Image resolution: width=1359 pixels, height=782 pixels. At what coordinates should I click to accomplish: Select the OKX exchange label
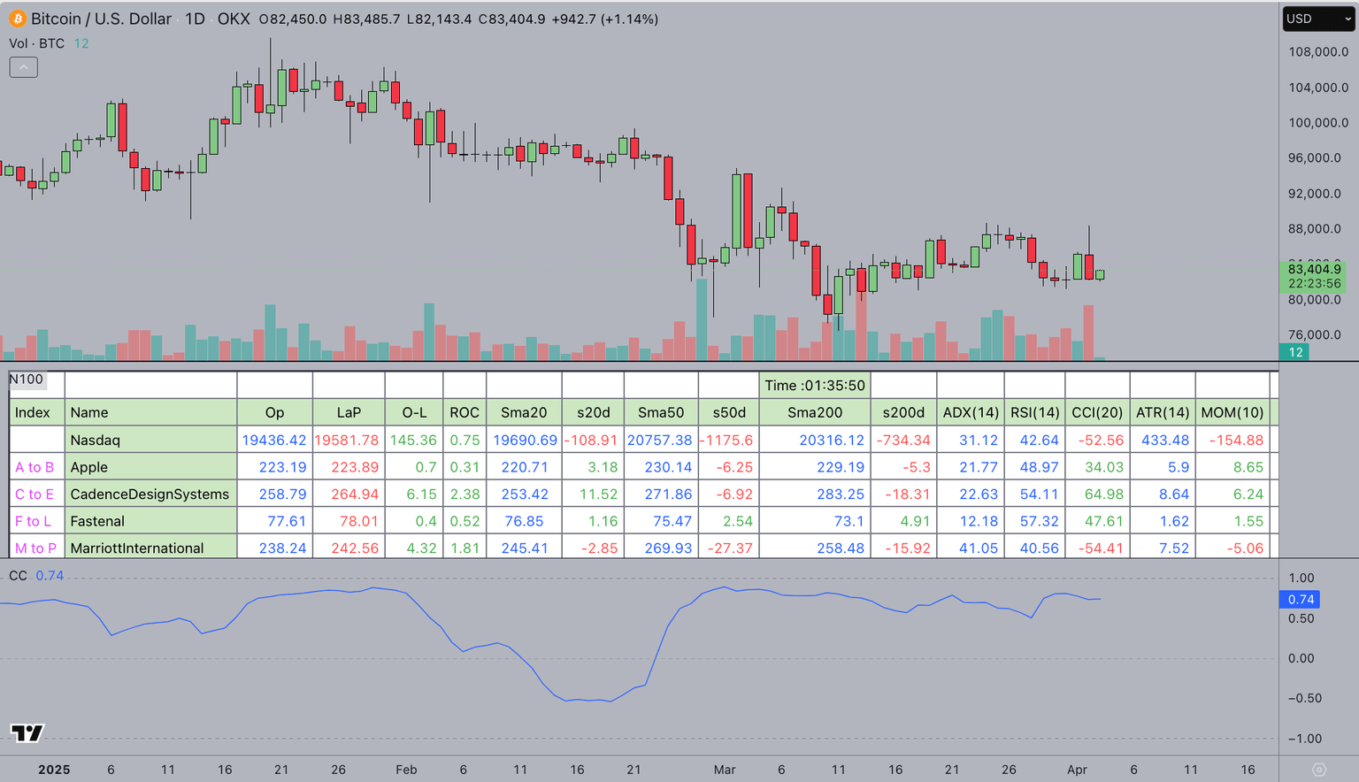click(x=234, y=18)
